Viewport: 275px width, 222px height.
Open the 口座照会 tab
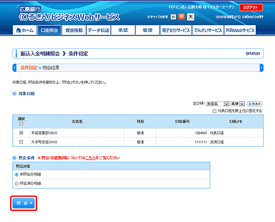tap(49, 30)
